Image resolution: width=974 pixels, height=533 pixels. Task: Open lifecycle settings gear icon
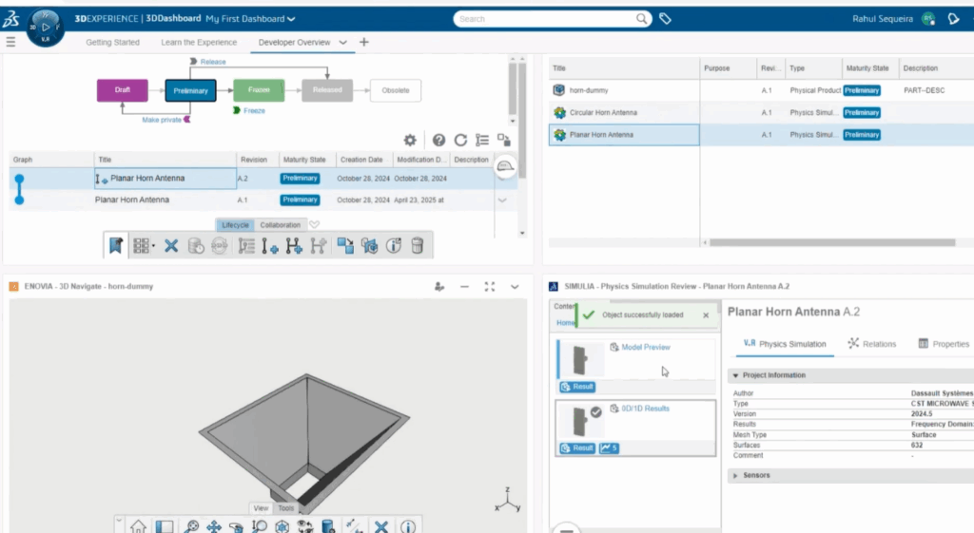click(x=410, y=140)
